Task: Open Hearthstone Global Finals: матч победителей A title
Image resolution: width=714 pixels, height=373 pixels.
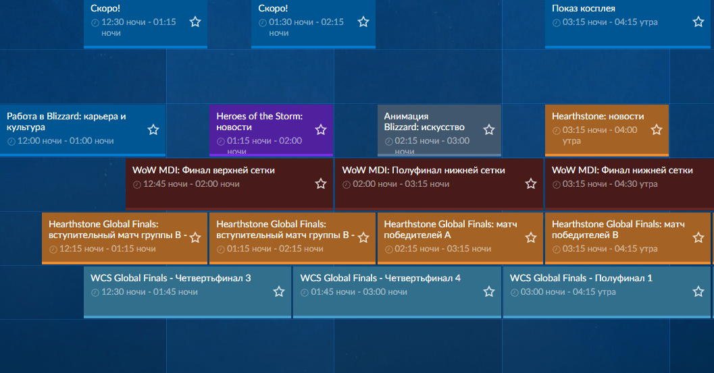Action: coord(451,230)
